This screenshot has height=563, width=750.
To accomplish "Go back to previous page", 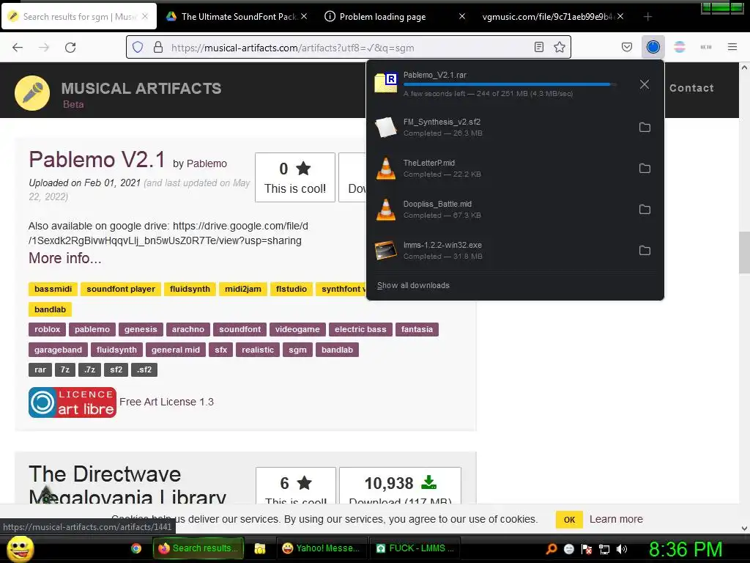I will (x=18, y=48).
